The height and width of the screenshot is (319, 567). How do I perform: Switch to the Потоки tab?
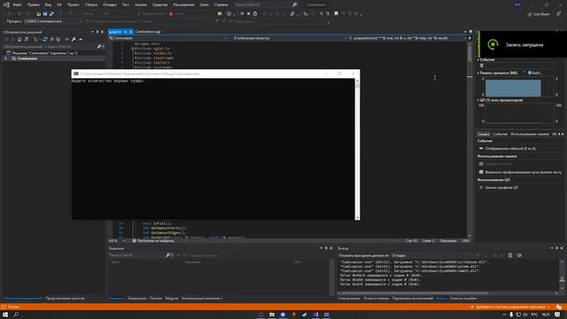[156, 299]
